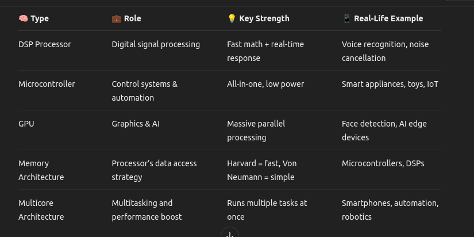Image resolution: width=474 pixels, height=237 pixels.
Task: Click the GPU row label
Action: point(26,124)
